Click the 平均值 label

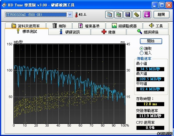[141, 83]
